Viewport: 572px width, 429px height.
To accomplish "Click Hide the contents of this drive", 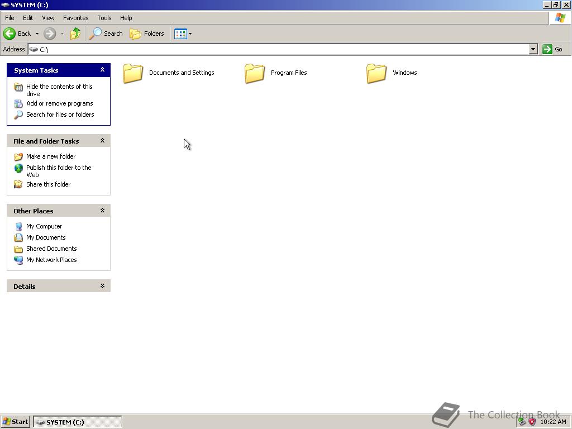I will pyautogui.click(x=59, y=90).
